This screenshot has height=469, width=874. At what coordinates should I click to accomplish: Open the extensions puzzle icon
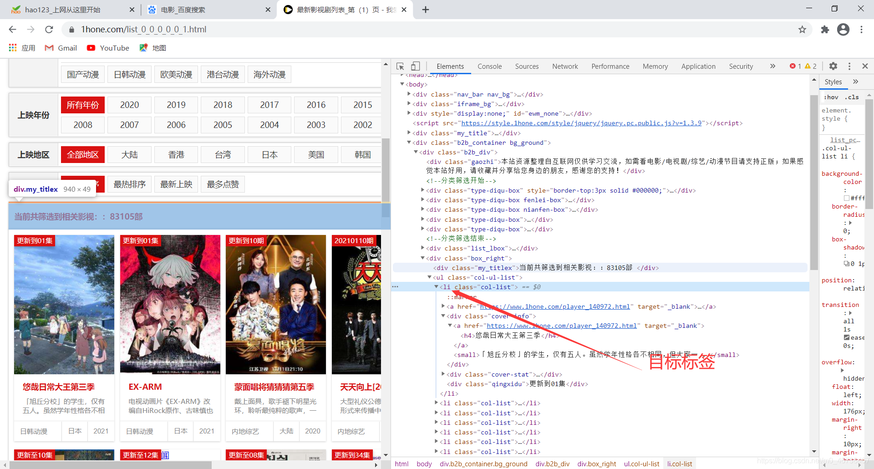pyautogui.click(x=825, y=30)
